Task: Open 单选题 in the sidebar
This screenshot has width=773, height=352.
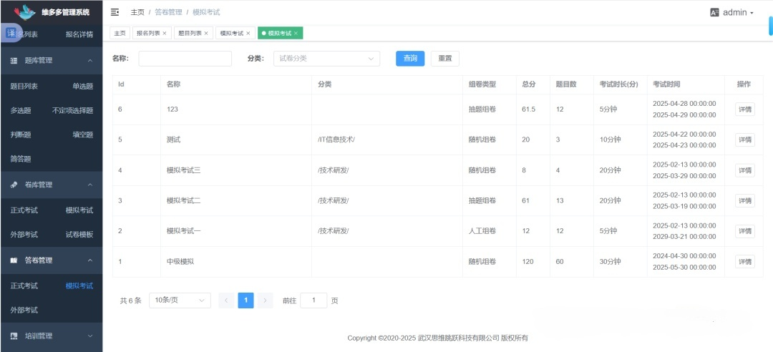Action: click(x=83, y=87)
